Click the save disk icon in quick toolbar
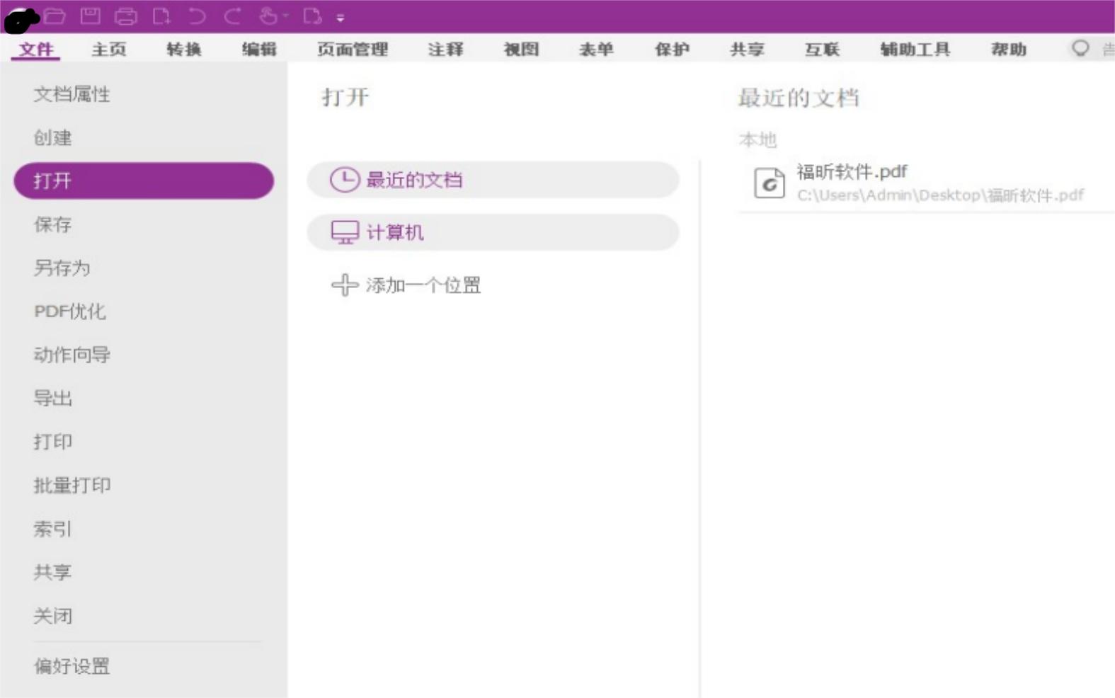Viewport: 1115px width, 698px height. (91, 16)
